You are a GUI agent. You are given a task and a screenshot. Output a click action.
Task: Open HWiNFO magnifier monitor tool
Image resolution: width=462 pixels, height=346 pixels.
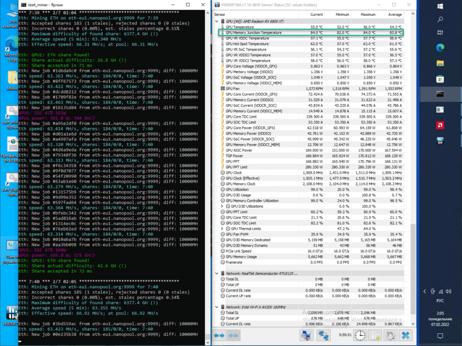point(306,335)
